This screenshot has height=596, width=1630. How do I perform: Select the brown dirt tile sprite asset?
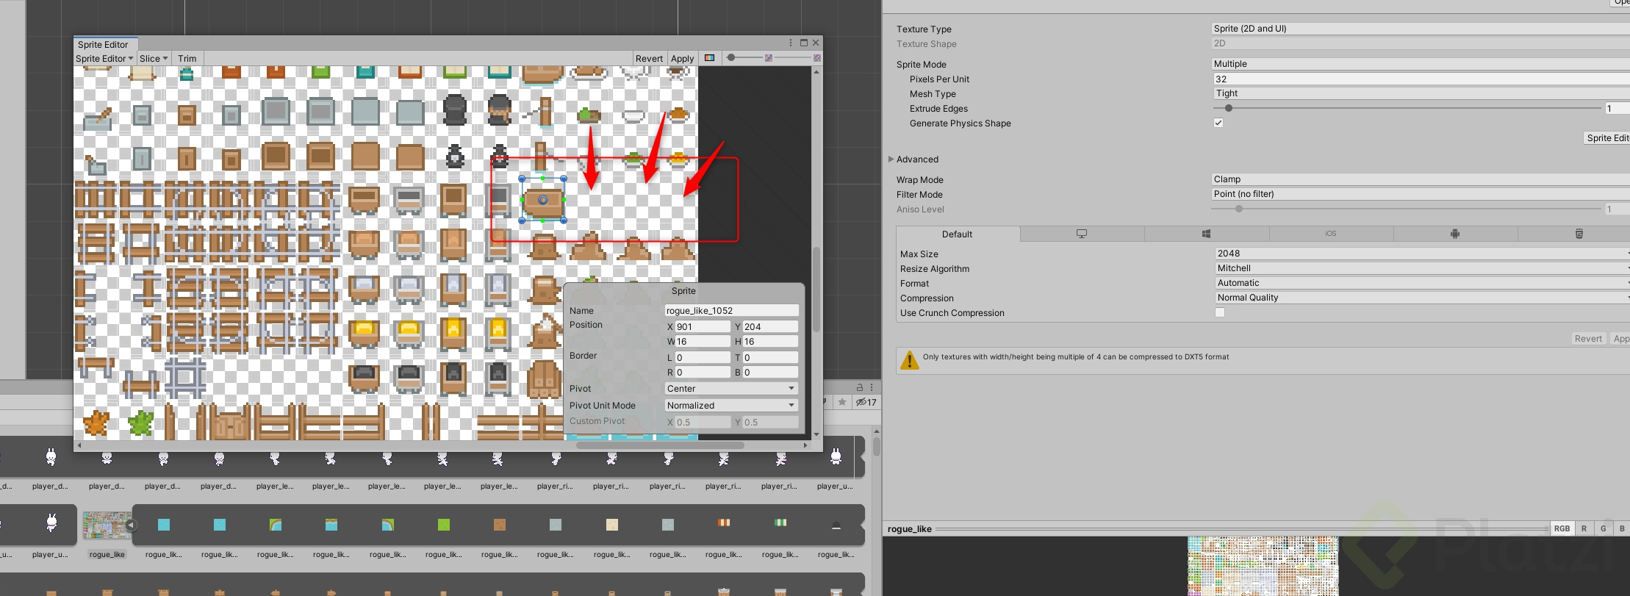(x=500, y=525)
